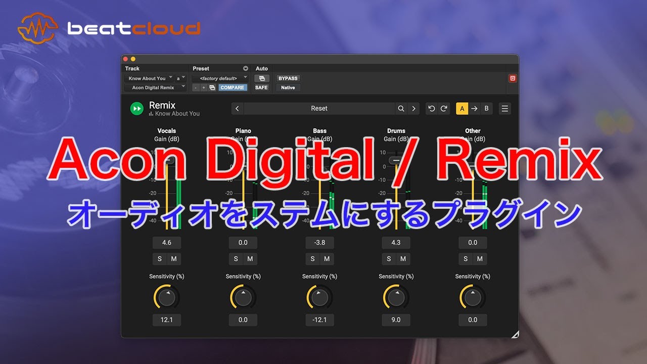
Task: Click the Drums sensitivity knob
Action: [x=396, y=297]
